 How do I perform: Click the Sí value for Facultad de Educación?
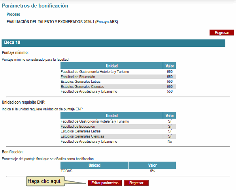click(170, 127)
